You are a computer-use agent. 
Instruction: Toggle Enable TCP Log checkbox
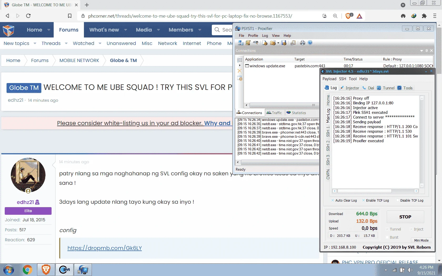[x=364, y=200]
